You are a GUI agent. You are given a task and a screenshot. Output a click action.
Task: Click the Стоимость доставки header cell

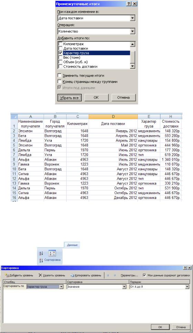pos(171,124)
